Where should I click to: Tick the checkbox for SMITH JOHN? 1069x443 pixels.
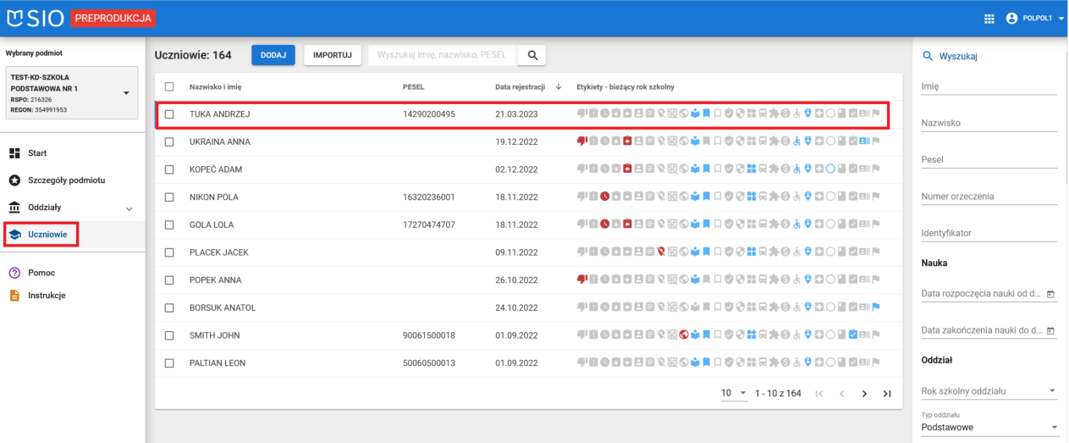click(x=170, y=335)
